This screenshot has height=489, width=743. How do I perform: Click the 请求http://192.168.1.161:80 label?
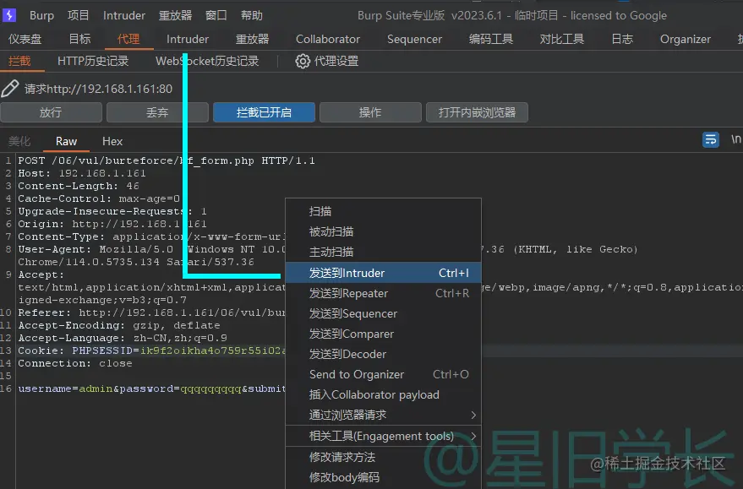click(99, 89)
